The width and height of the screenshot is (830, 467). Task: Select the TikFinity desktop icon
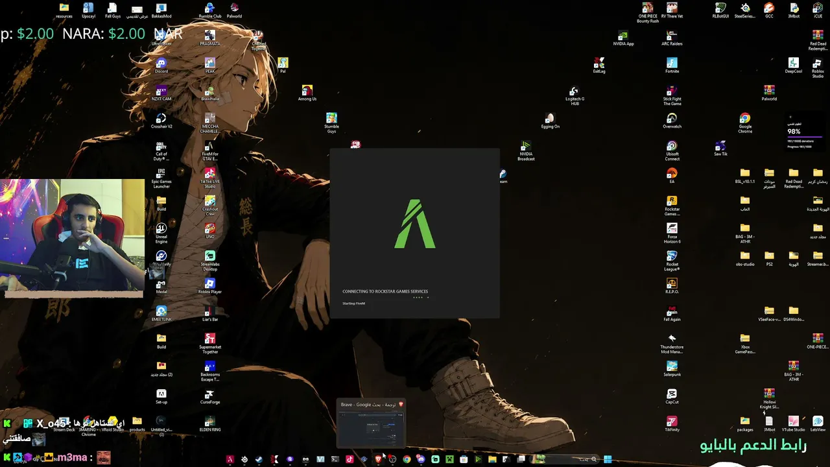672,424
